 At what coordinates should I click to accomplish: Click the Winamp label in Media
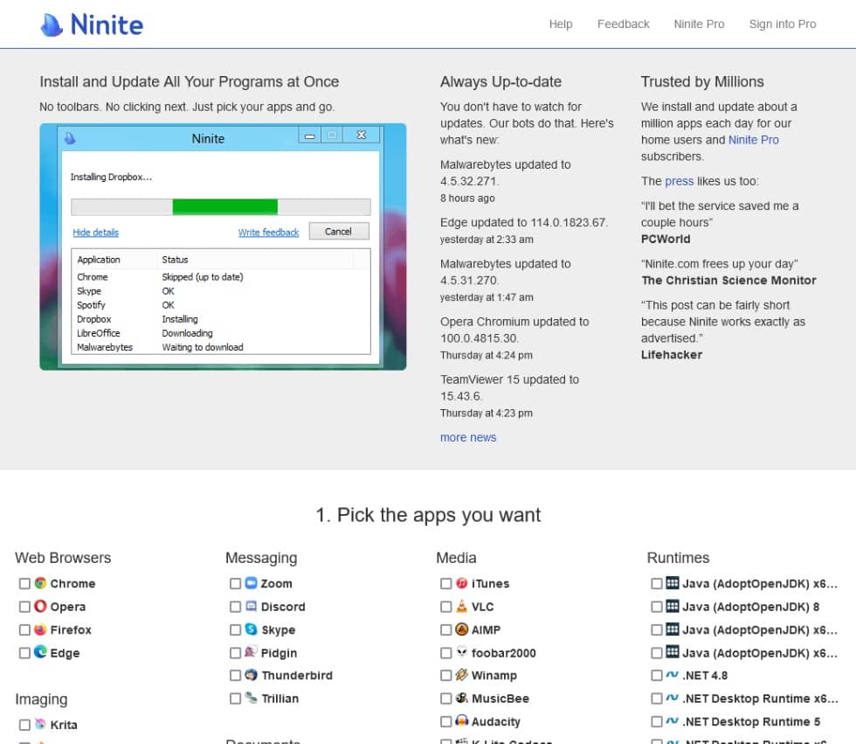tap(494, 675)
